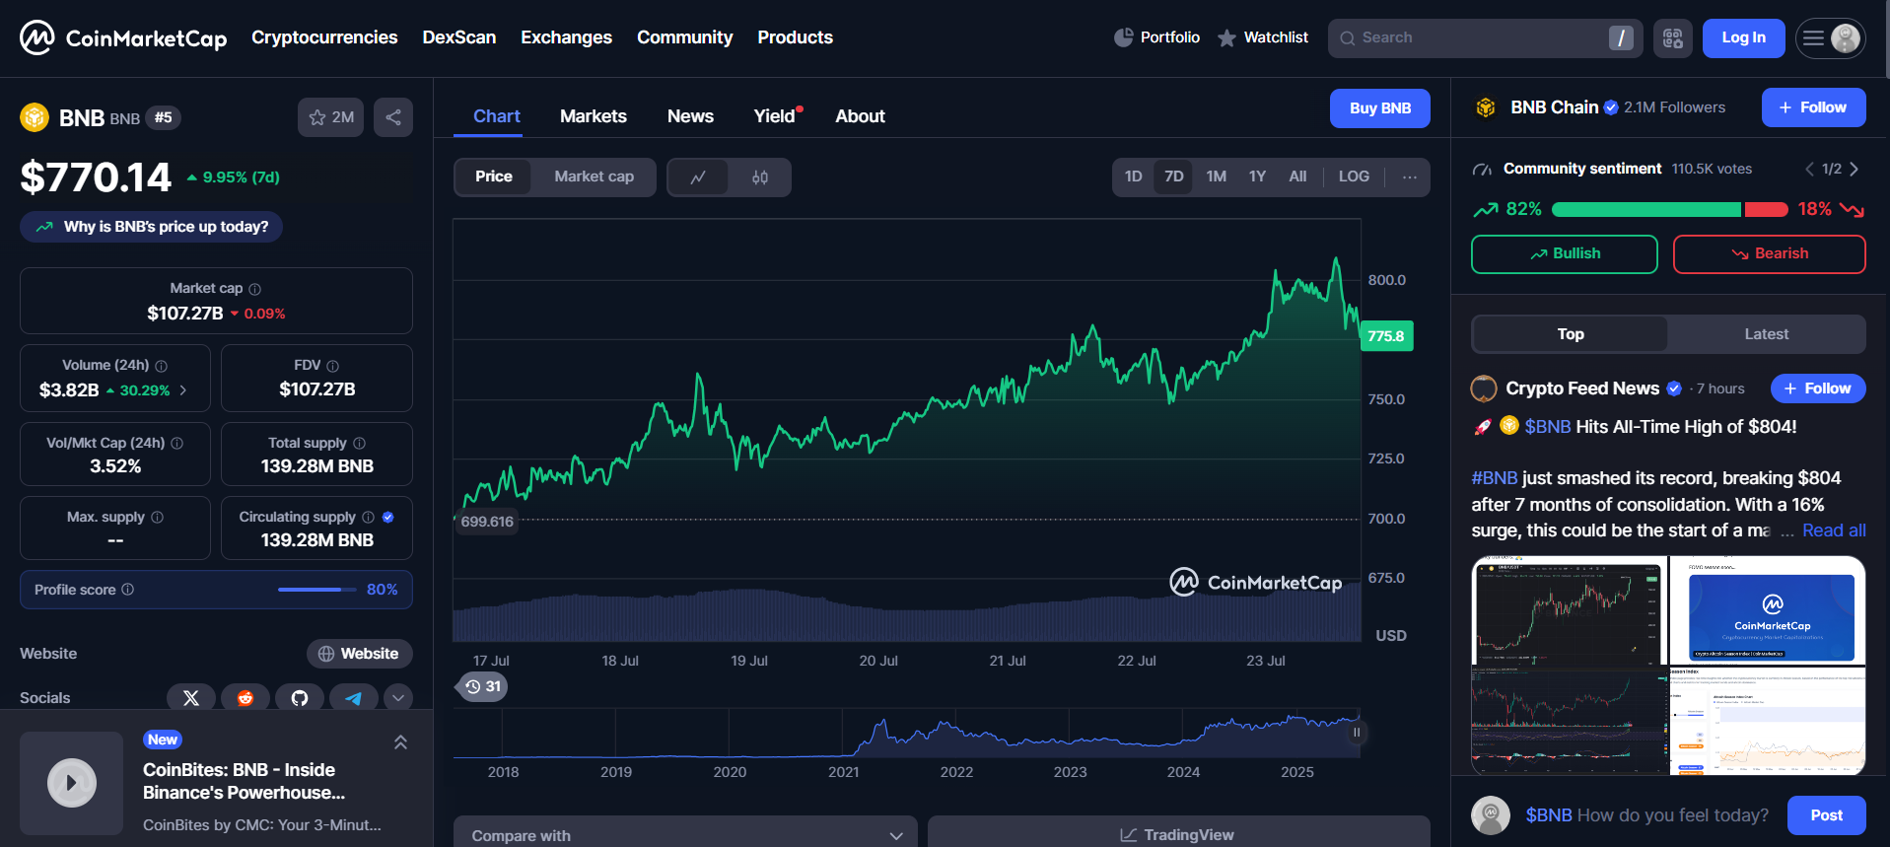Open the Community menu
Screen dimensions: 1890x847
click(685, 37)
